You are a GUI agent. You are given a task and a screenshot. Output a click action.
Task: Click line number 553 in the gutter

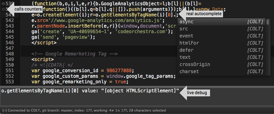tap(10, 81)
